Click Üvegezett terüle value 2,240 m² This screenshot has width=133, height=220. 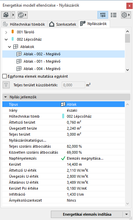click(74, 128)
